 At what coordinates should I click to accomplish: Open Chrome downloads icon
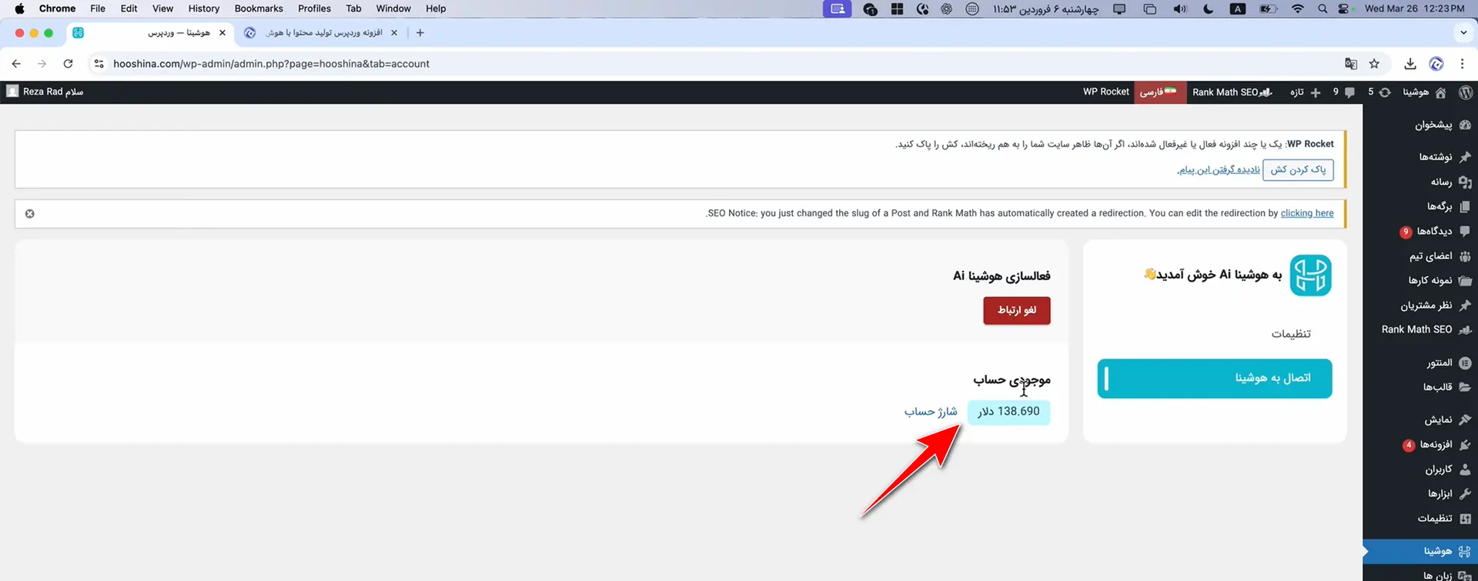click(x=1409, y=64)
